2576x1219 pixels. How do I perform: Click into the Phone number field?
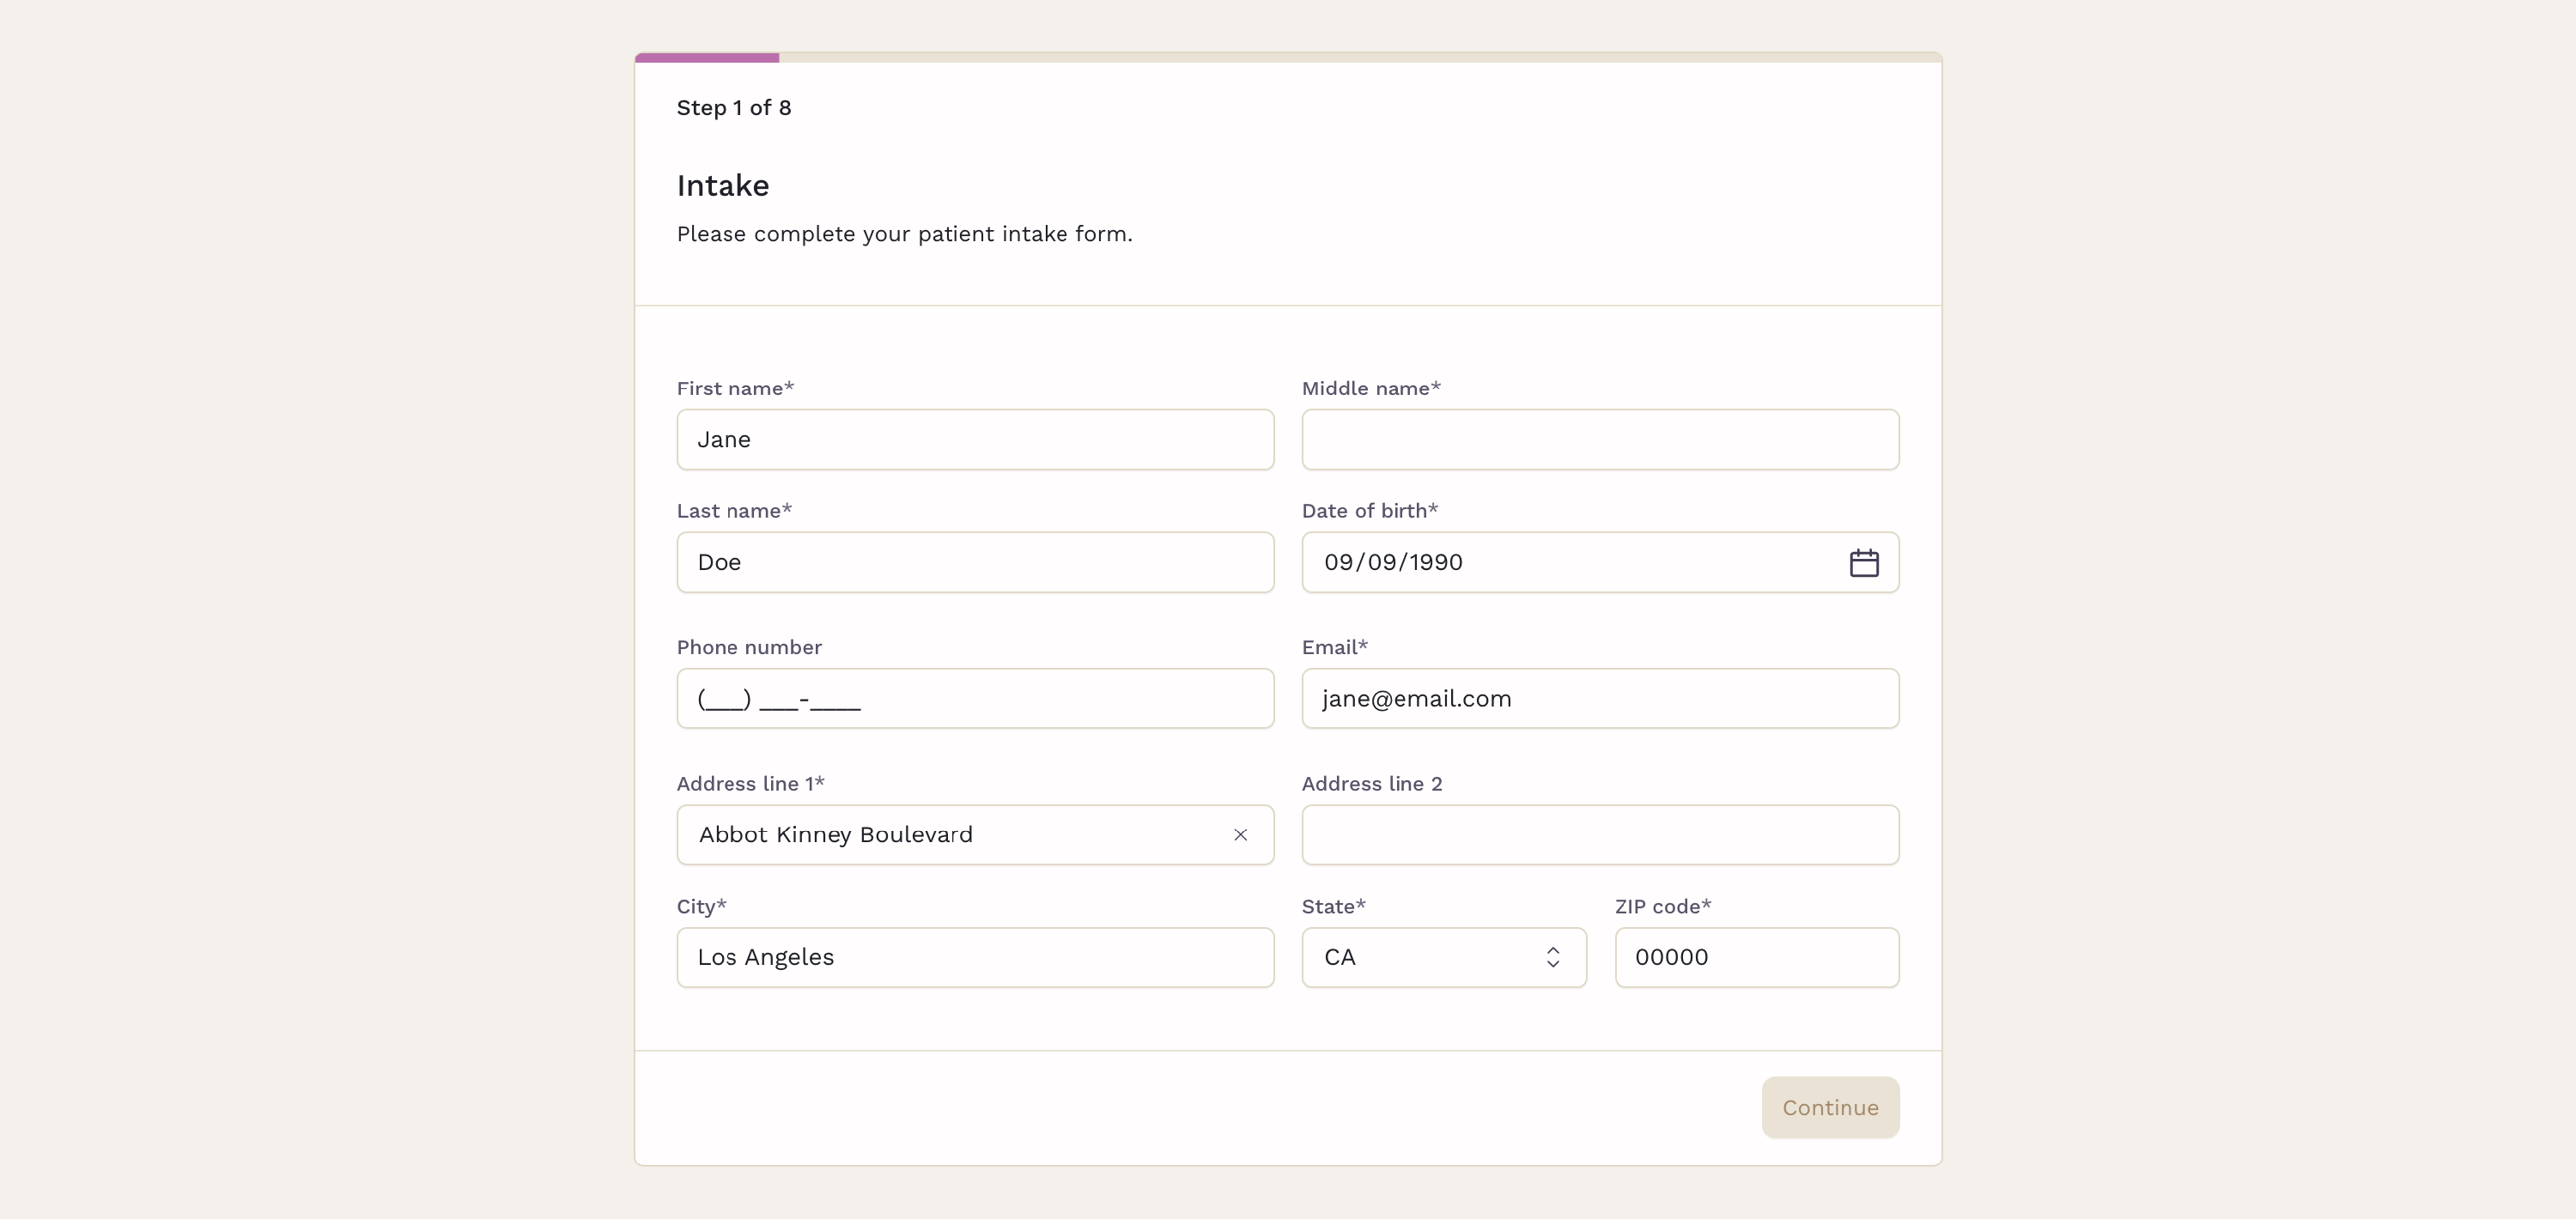(x=975, y=698)
